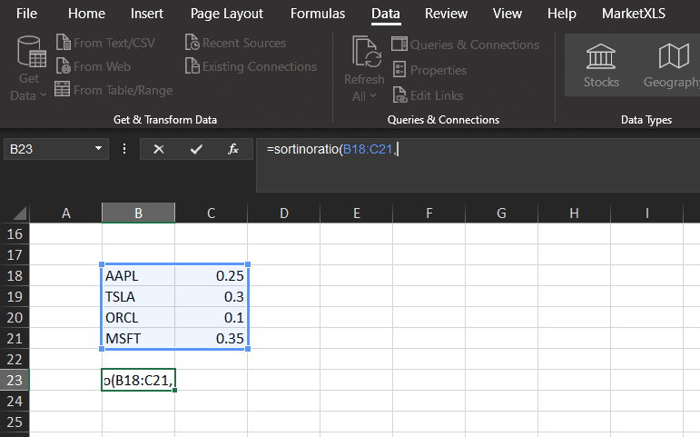Open Insert Function fx dialog
This screenshot has width=700, height=437.
coord(233,149)
